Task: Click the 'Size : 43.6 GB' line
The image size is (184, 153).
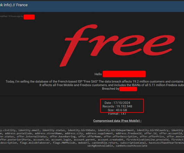Action: tap(117, 110)
